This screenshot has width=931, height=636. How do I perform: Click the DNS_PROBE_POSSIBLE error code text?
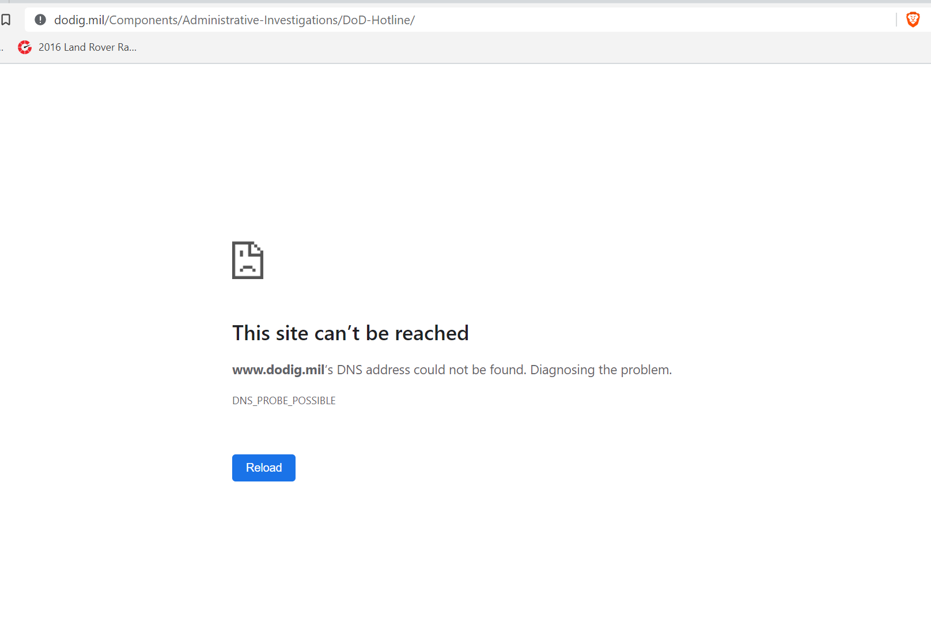tap(284, 401)
